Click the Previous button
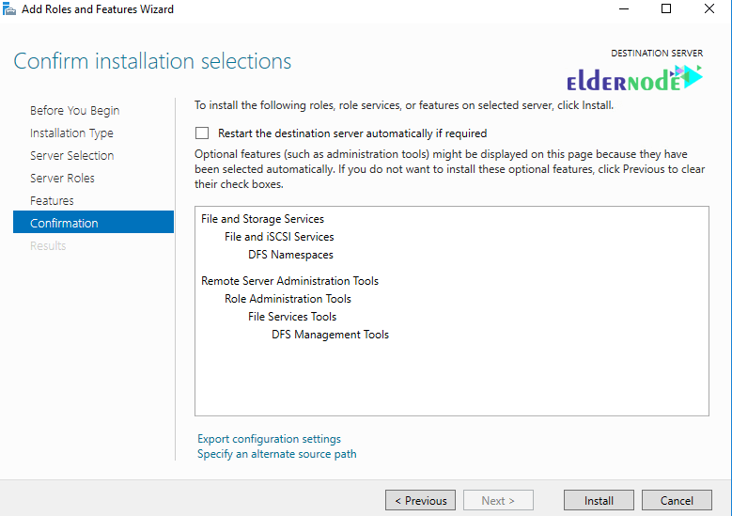The width and height of the screenshot is (732, 516). pos(420,500)
